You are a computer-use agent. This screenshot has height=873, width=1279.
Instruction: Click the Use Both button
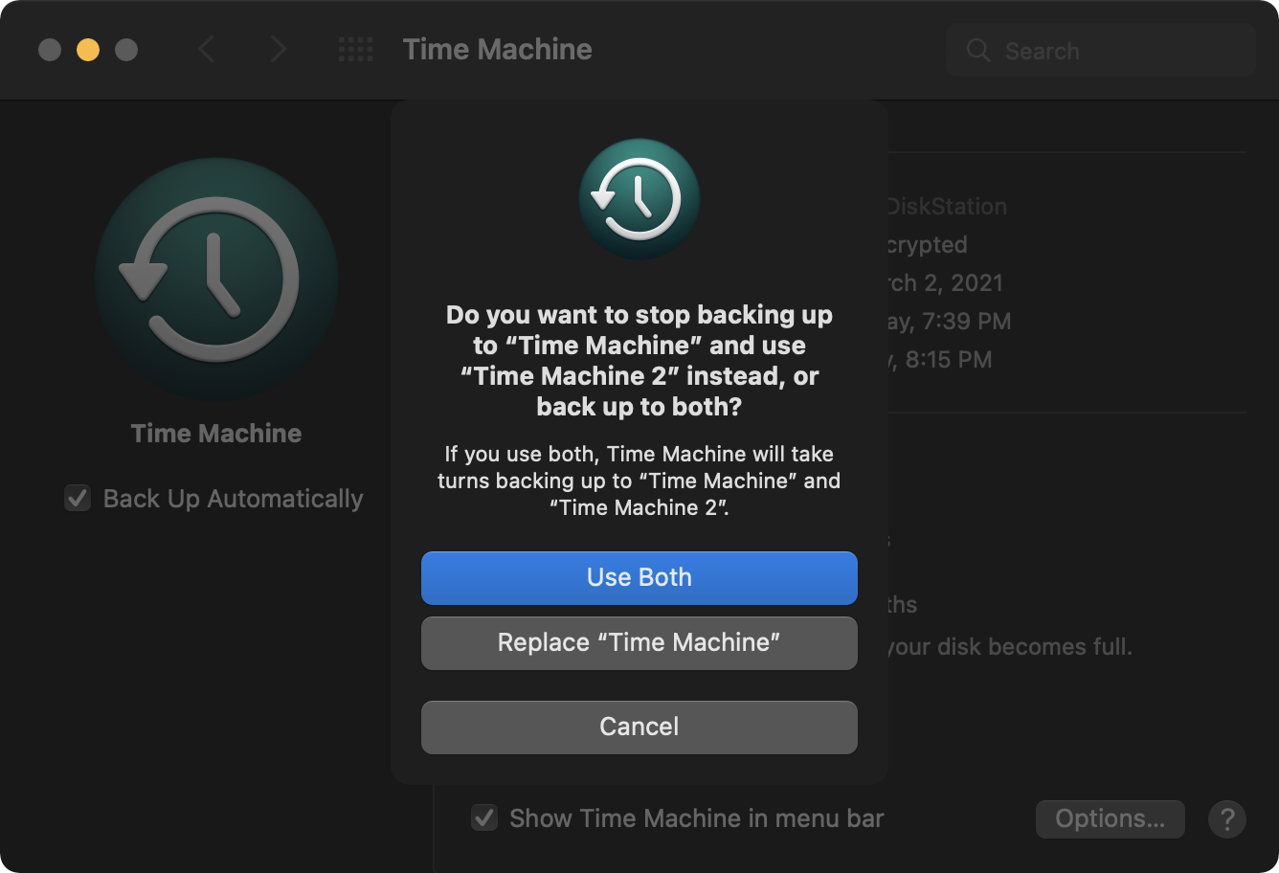point(639,577)
